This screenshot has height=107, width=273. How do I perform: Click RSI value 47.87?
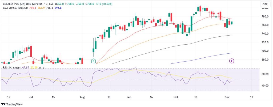(x=25, y=67)
